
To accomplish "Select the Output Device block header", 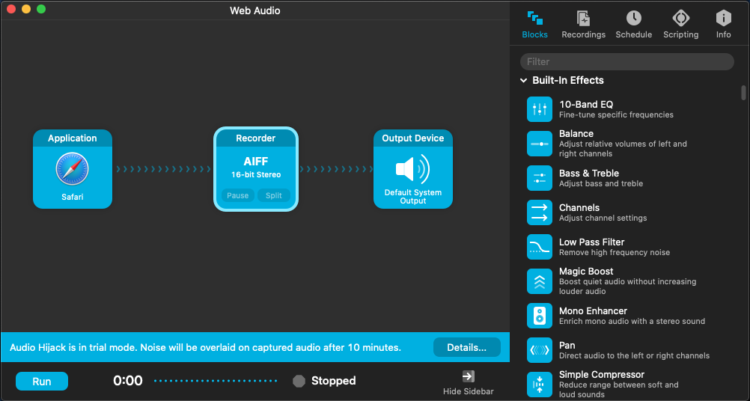I will (x=412, y=138).
